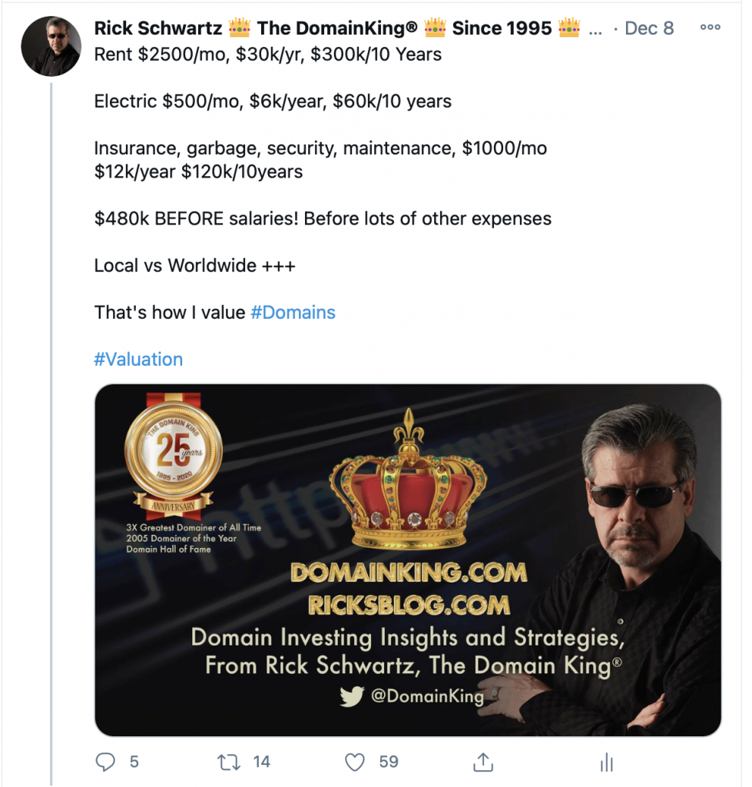This screenshot has width=752, height=787.
Task: Click the Twitter bird logo in the banner
Action: [x=352, y=696]
